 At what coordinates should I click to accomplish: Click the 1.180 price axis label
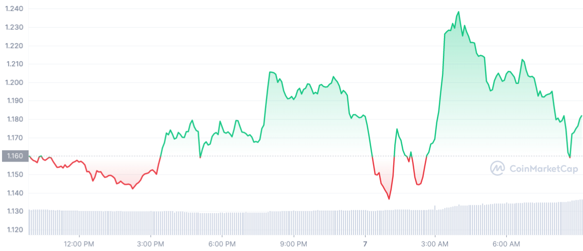tap(14, 119)
